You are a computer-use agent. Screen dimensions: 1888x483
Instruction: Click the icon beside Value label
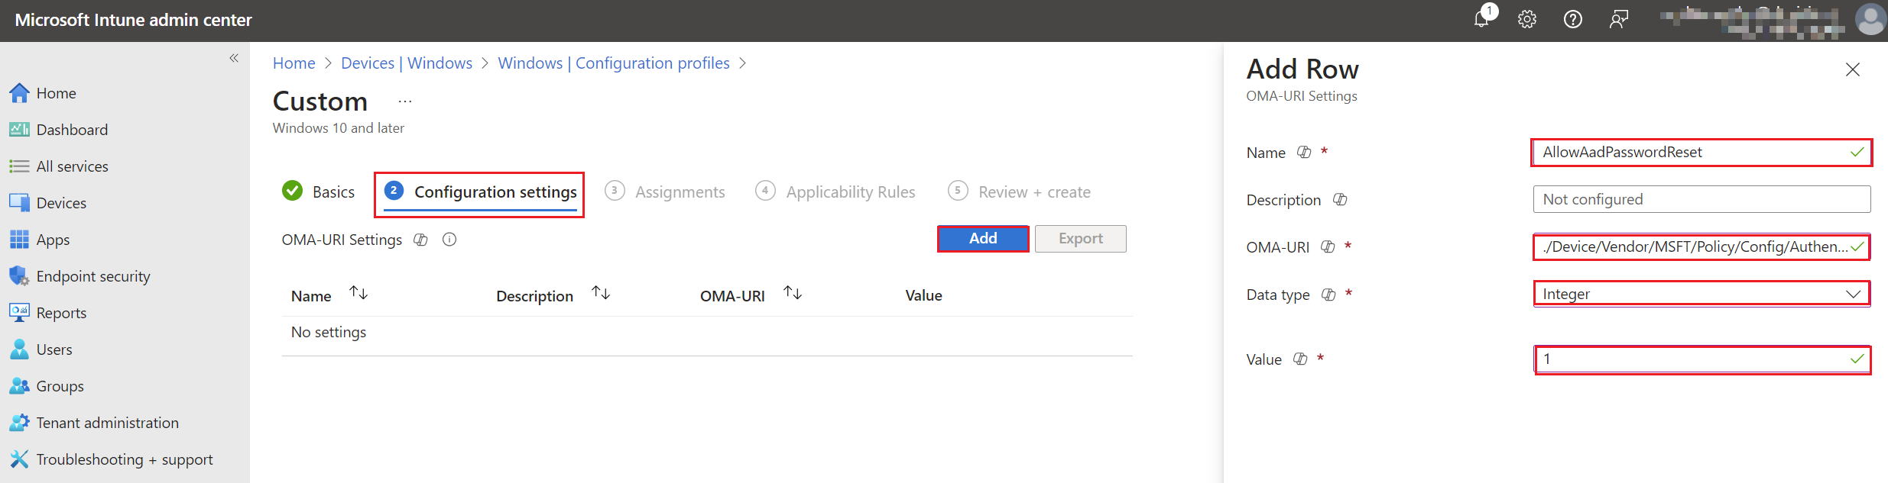[x=1300, y=359]
